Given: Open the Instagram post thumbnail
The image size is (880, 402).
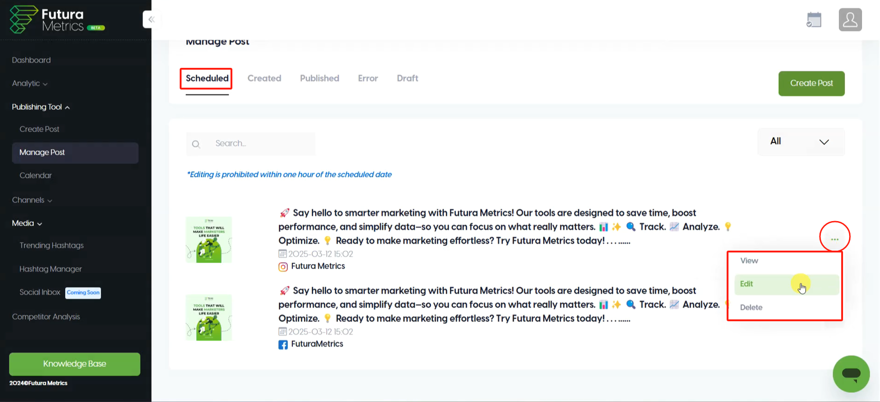Looking at the screenshot, I should point(209,240).
